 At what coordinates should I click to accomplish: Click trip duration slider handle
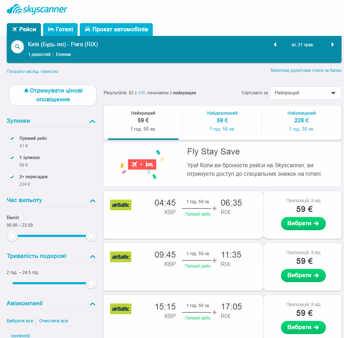click(91, 283)
